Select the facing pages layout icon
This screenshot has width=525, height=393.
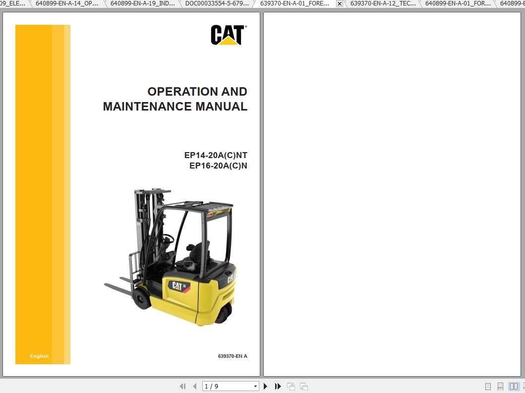pos(512,386)
